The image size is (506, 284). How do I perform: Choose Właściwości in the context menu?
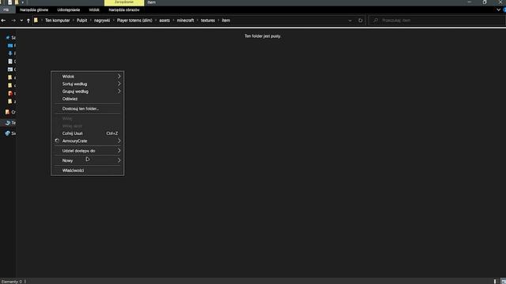coord(88,170)
